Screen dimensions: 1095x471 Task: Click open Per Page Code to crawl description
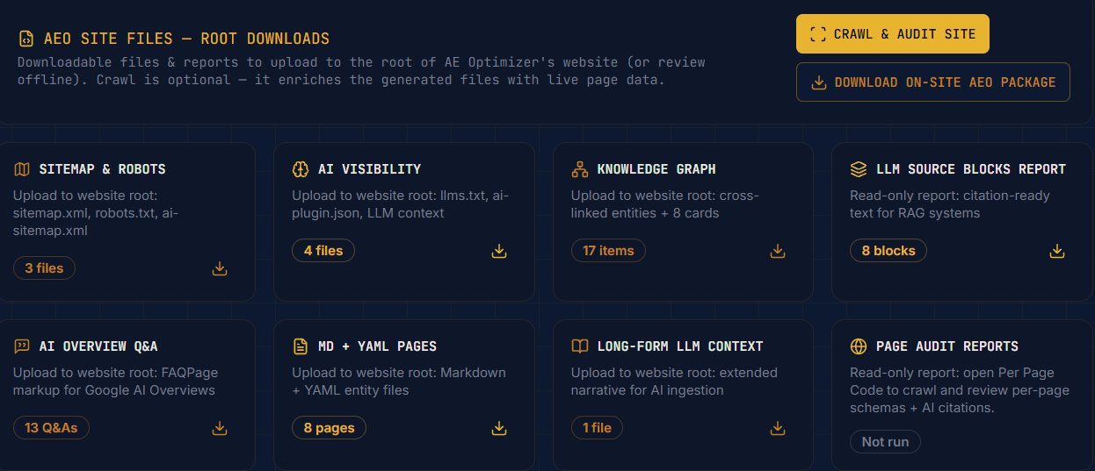960,390
